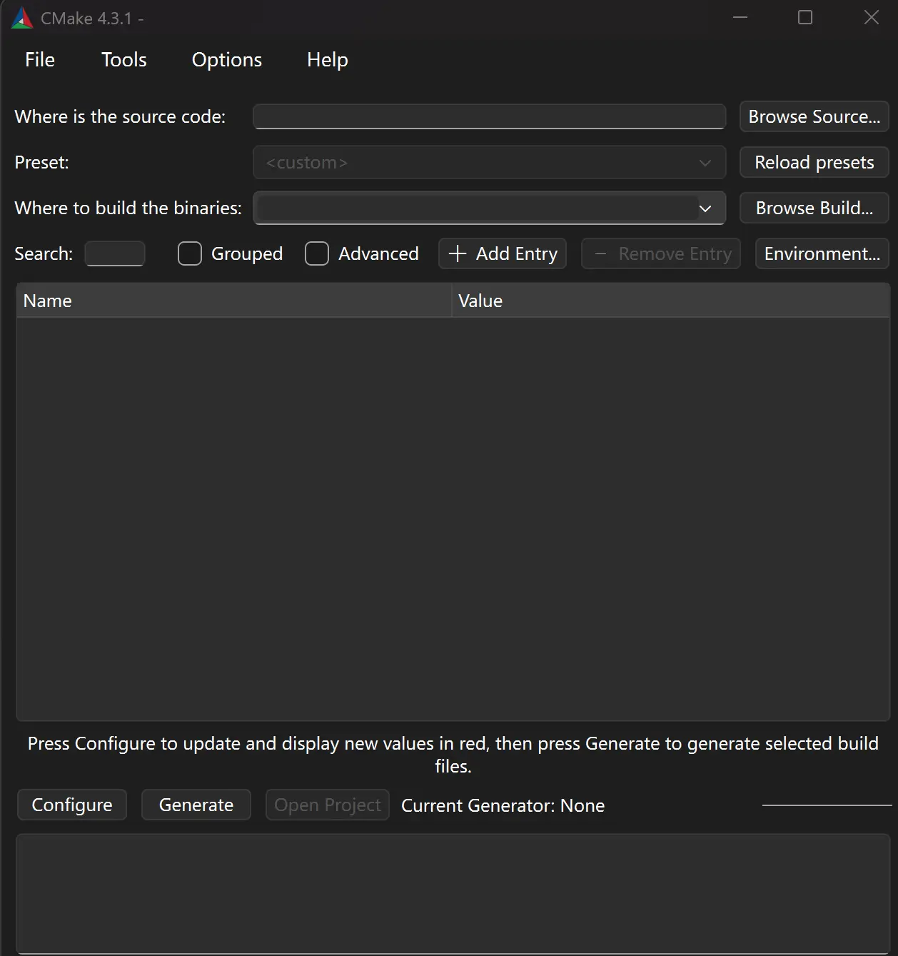Close the CMake window

click(872, 18)
